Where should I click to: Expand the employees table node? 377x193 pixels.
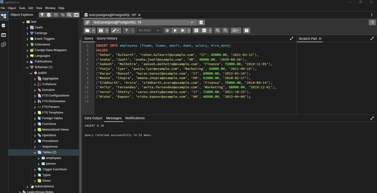click(x=39, y=158)
